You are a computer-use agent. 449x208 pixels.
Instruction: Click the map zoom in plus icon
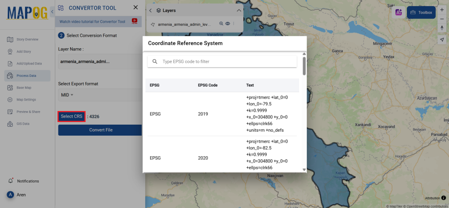pos(442,10)
